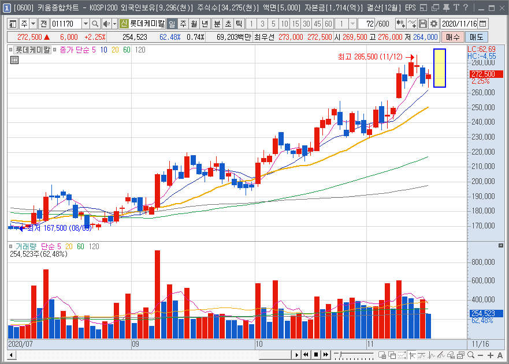Select 틱 tick chart period
Screen dimensions: 509x364
pyautogui.click(x=239, y=24)
